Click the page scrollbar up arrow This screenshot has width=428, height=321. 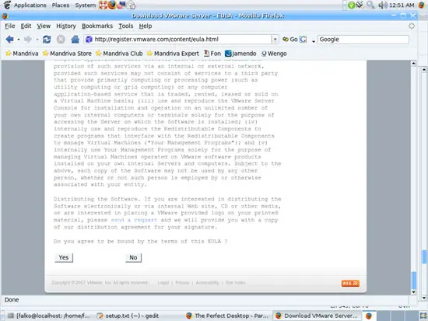click(413, 64)
